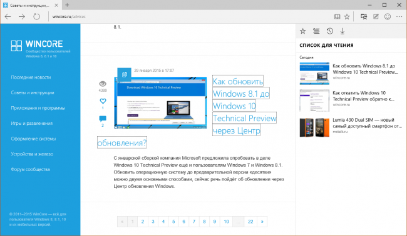Select Reading list tab in Hub
Screen dimensions: 407x236
click(x=316, y=31)
